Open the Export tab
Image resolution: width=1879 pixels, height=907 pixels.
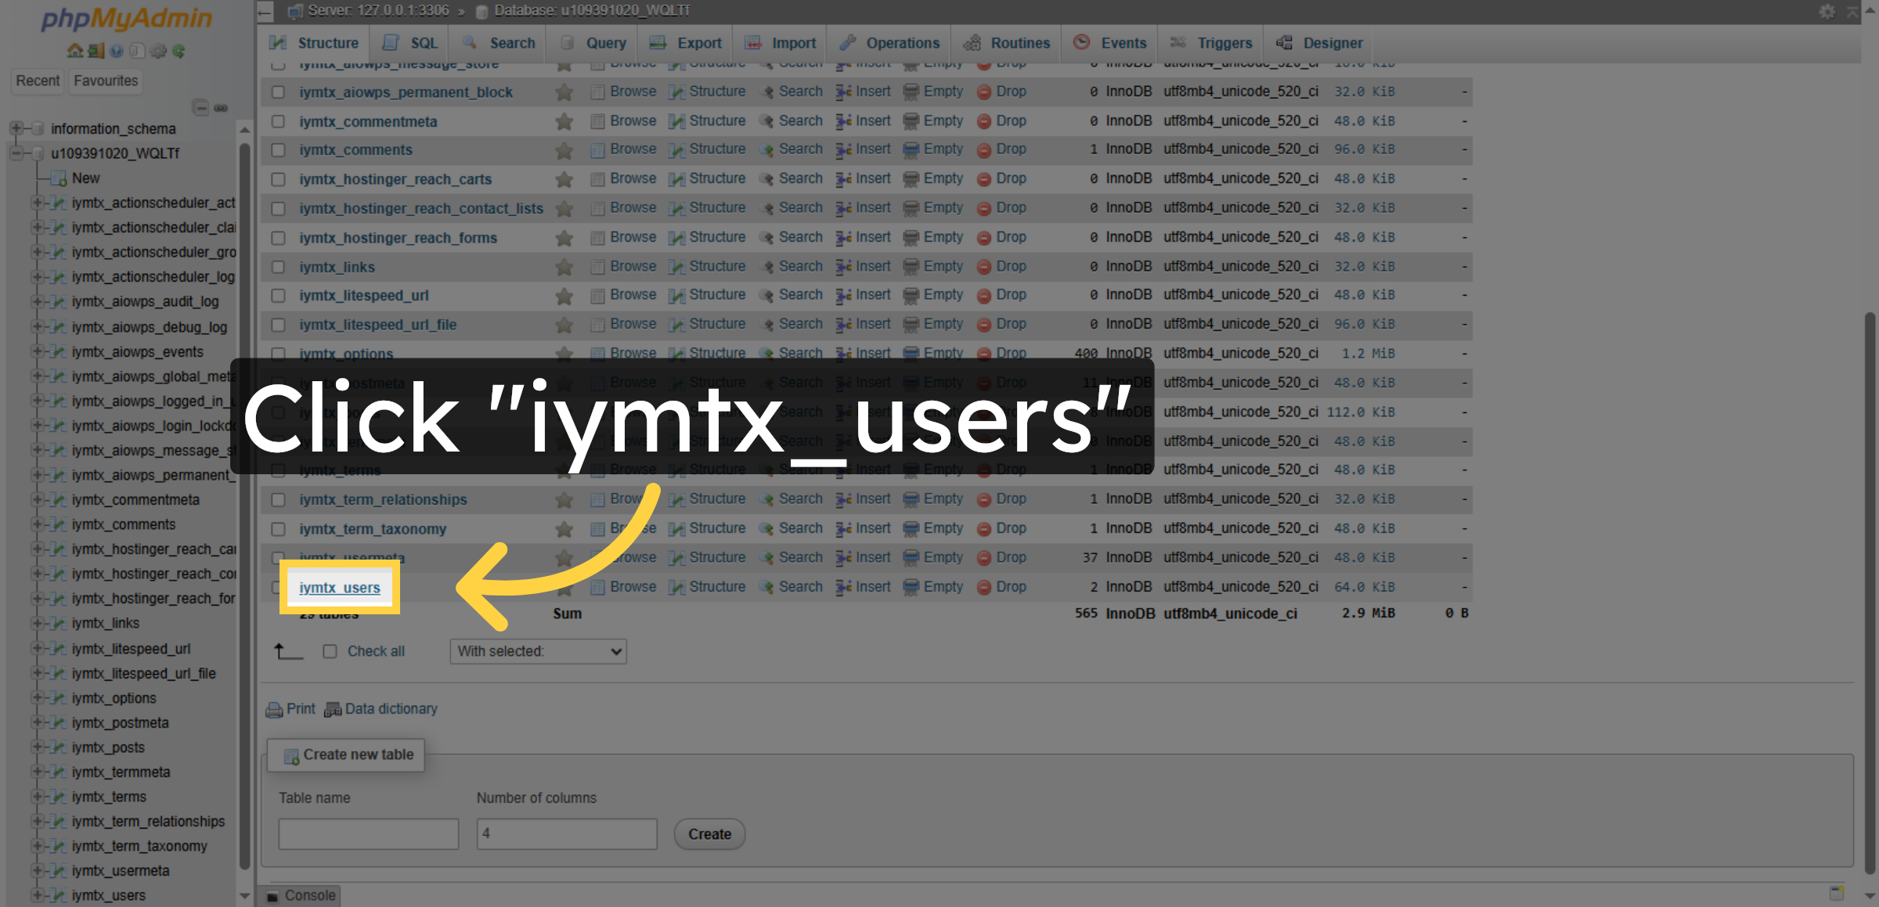coord(686,43)
